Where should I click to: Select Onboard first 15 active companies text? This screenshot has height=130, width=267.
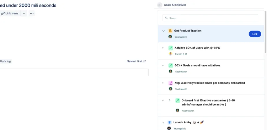point(208,102)
